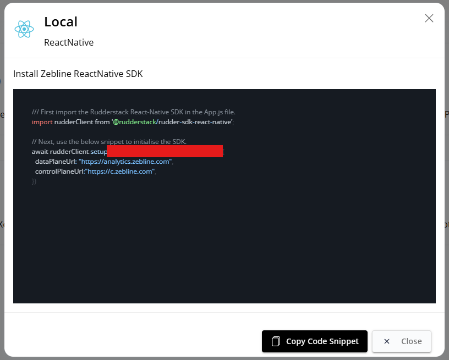The height and width of the screenshot is (360, 449).
Task: Click the closing "})" line in code
Action: pyautogui.click(x=34, y=181)
